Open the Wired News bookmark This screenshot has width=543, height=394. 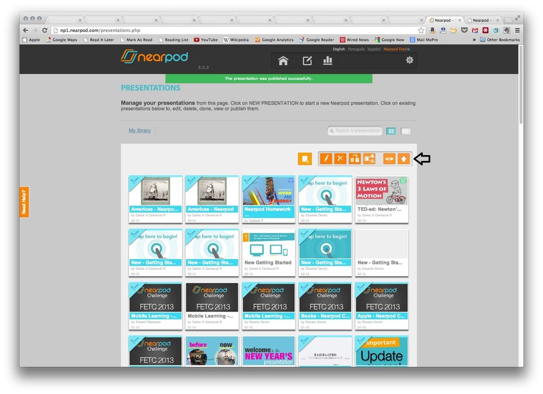coord(354,40)
